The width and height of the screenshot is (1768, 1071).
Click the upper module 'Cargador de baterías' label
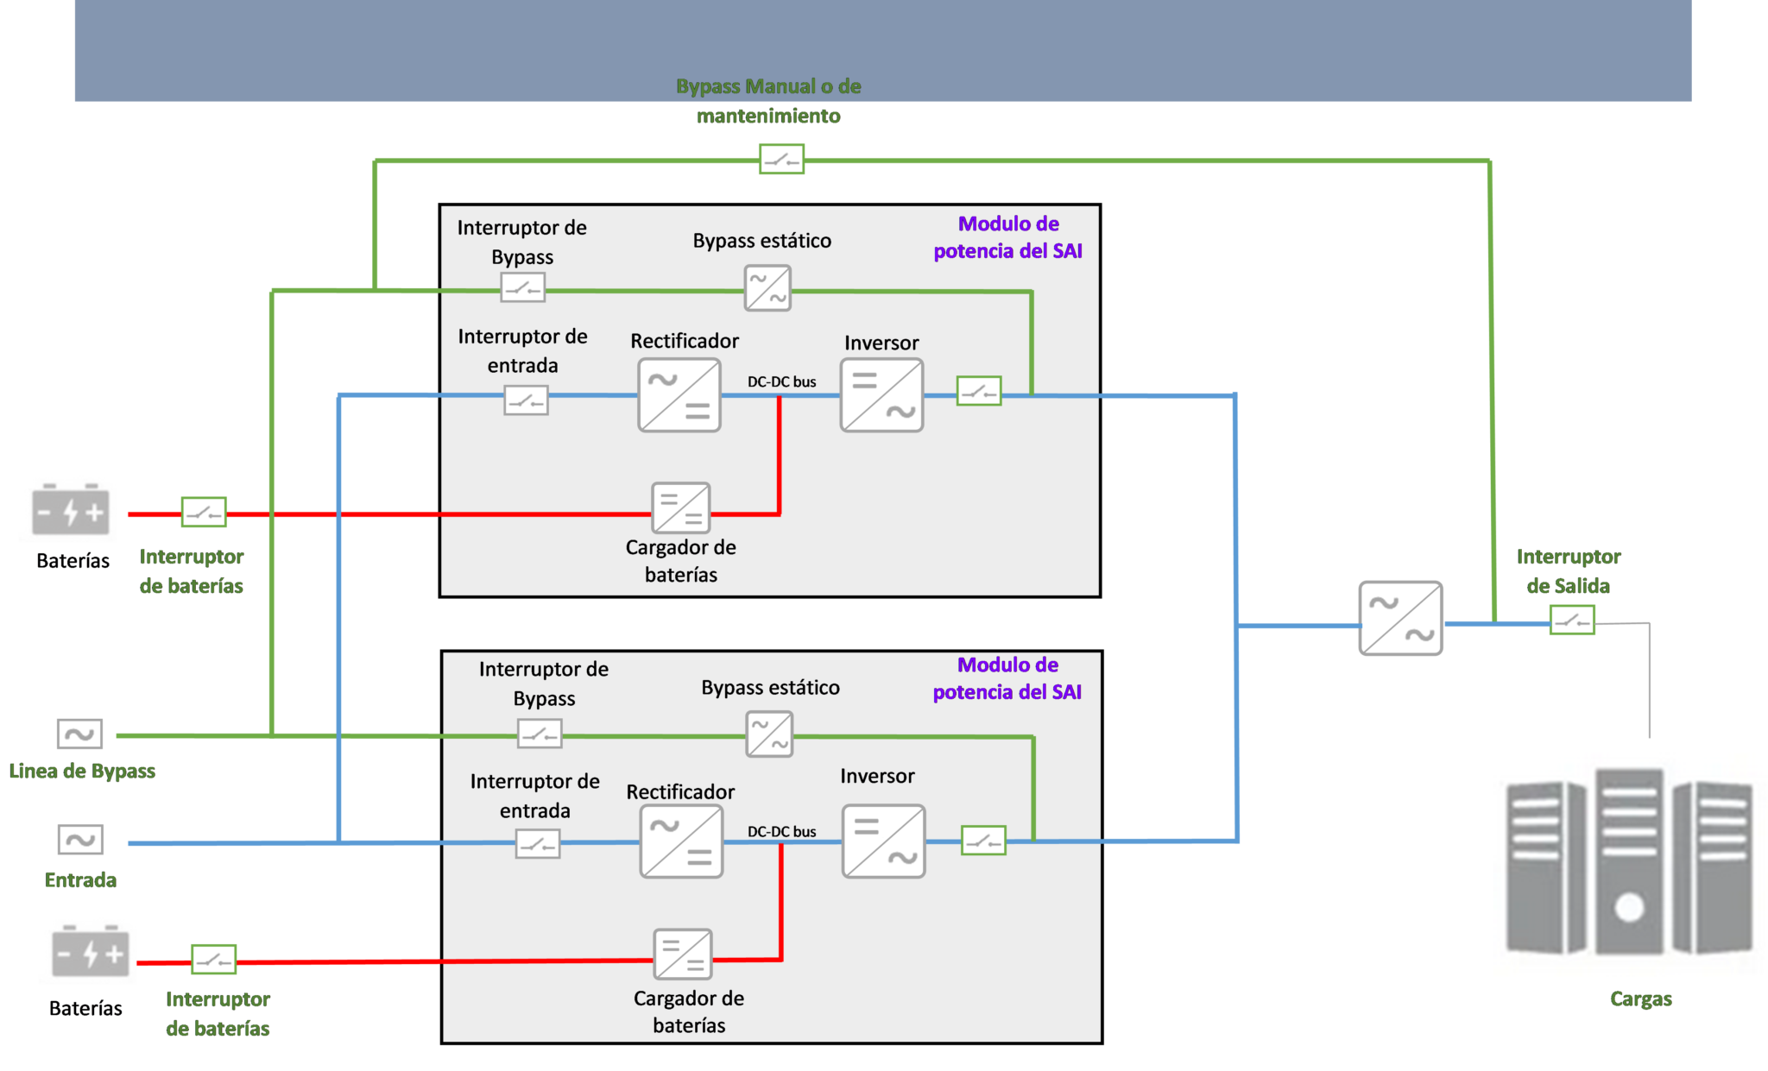pyautogui.click(x=681, y=561)
